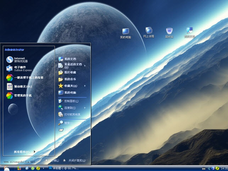228x171 pixels.
Task: Open the 回收站 recycle bin icon
Action: [169, 32]
